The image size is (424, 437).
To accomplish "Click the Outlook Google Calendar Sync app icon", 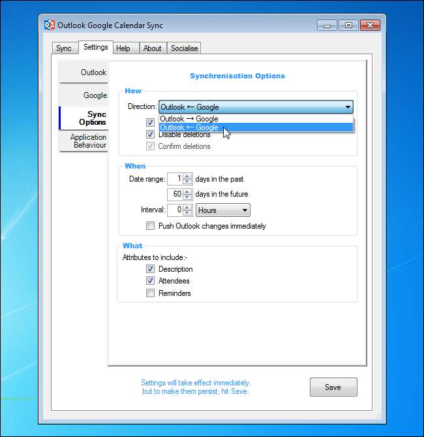I will (50, 25).
